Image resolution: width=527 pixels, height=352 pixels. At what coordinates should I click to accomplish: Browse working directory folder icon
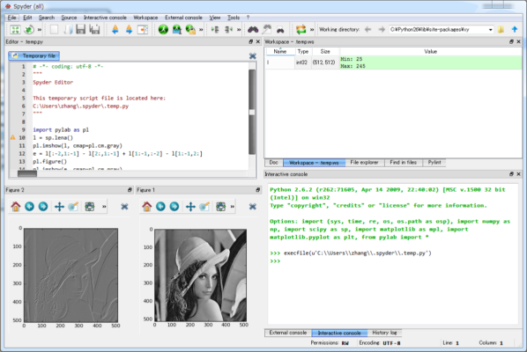tap(501, 30)
